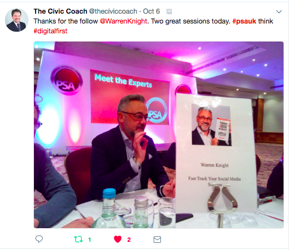The image size is (289, 250).
Task: Open The Civic Coach profile avatar
Action: pyautogui.click(x=16, y=20)
